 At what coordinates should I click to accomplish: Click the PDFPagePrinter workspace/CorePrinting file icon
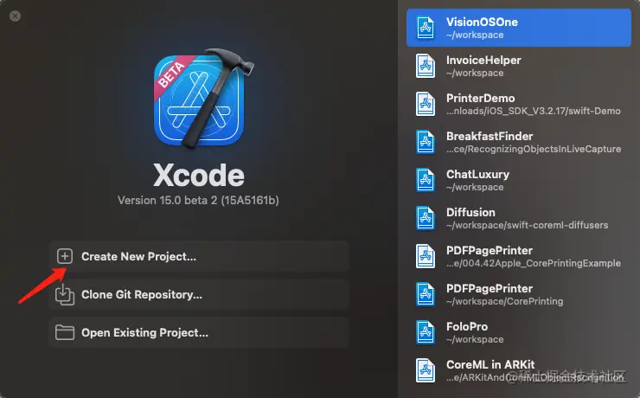tap(426, 294)
